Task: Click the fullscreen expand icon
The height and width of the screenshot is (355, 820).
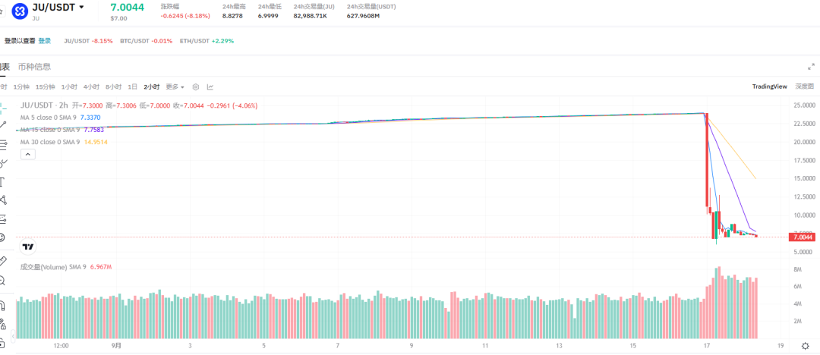Action: click(811, 67)
